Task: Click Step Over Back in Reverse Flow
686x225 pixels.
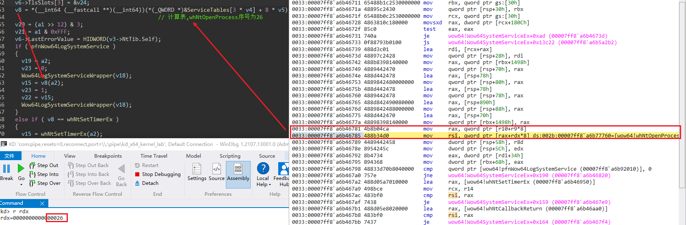Action: pos(89,183)
